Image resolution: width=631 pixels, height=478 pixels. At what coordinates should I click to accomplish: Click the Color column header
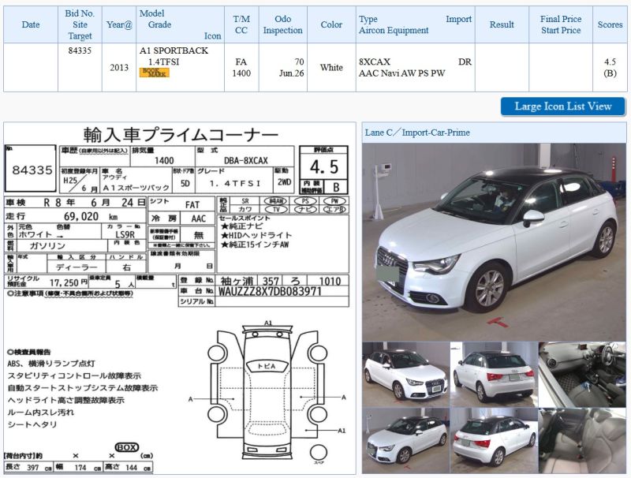(x=331, y=24)
